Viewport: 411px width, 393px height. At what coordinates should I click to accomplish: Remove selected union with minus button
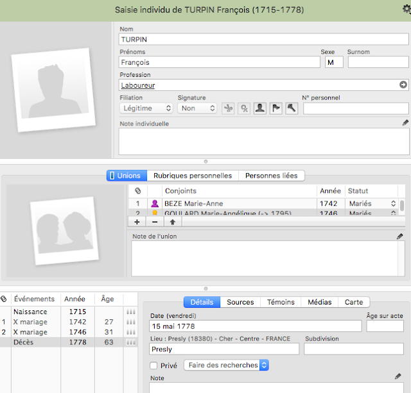tap(155, 222)
